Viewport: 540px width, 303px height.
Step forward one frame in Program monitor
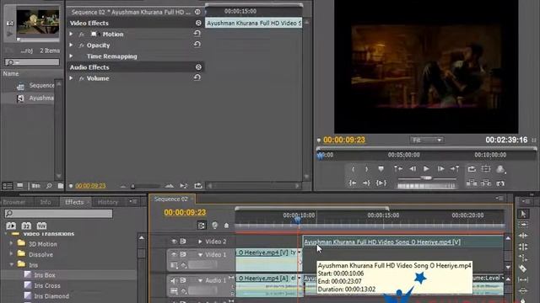pyautogui.click(x=440, y=168)
